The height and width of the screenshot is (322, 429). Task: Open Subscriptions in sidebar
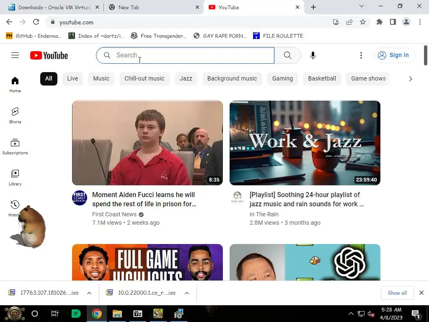tap(15, 146)
